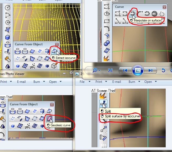This screenshot has width=172, height=152.
Task: Select the Circle tool in the yellow wireframe image
Action: coord(8,8)
